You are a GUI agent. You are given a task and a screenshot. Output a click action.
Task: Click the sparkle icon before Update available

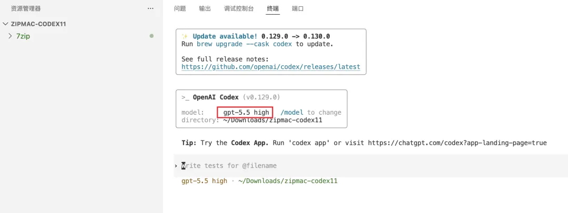(185, 36)
